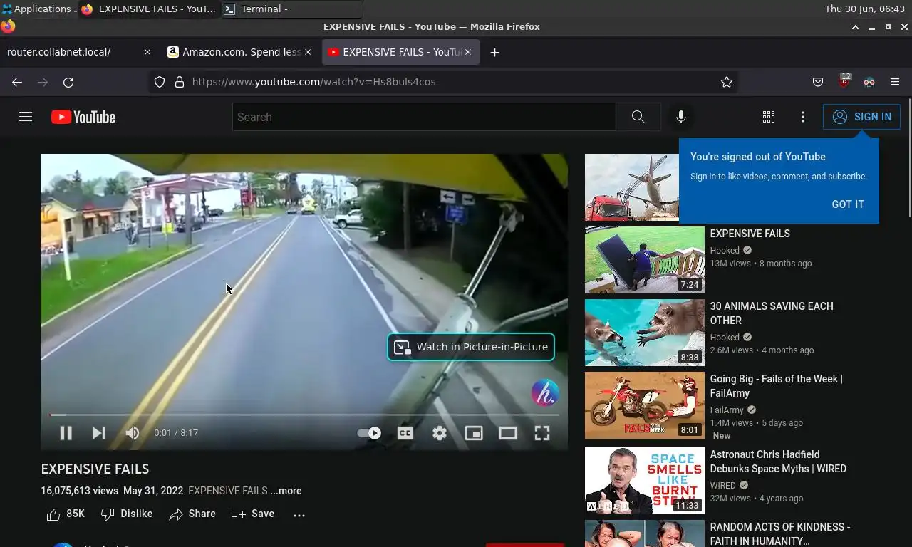Start voice search with the microphone

point(681,117)
